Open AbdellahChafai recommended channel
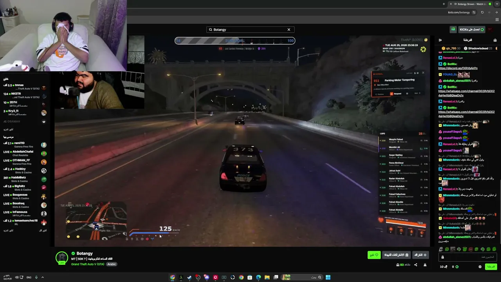 coord(24,154)
